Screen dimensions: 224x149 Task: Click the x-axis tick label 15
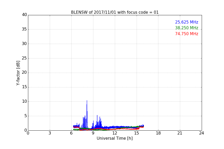tap(136, 133)
